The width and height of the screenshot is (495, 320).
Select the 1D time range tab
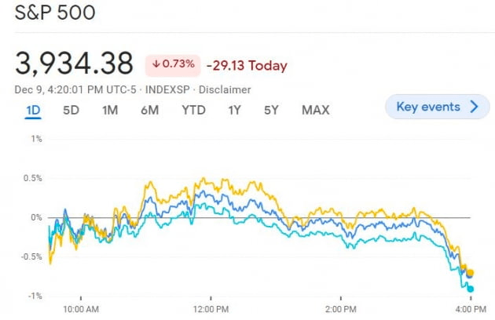click(x=33, y=110)
